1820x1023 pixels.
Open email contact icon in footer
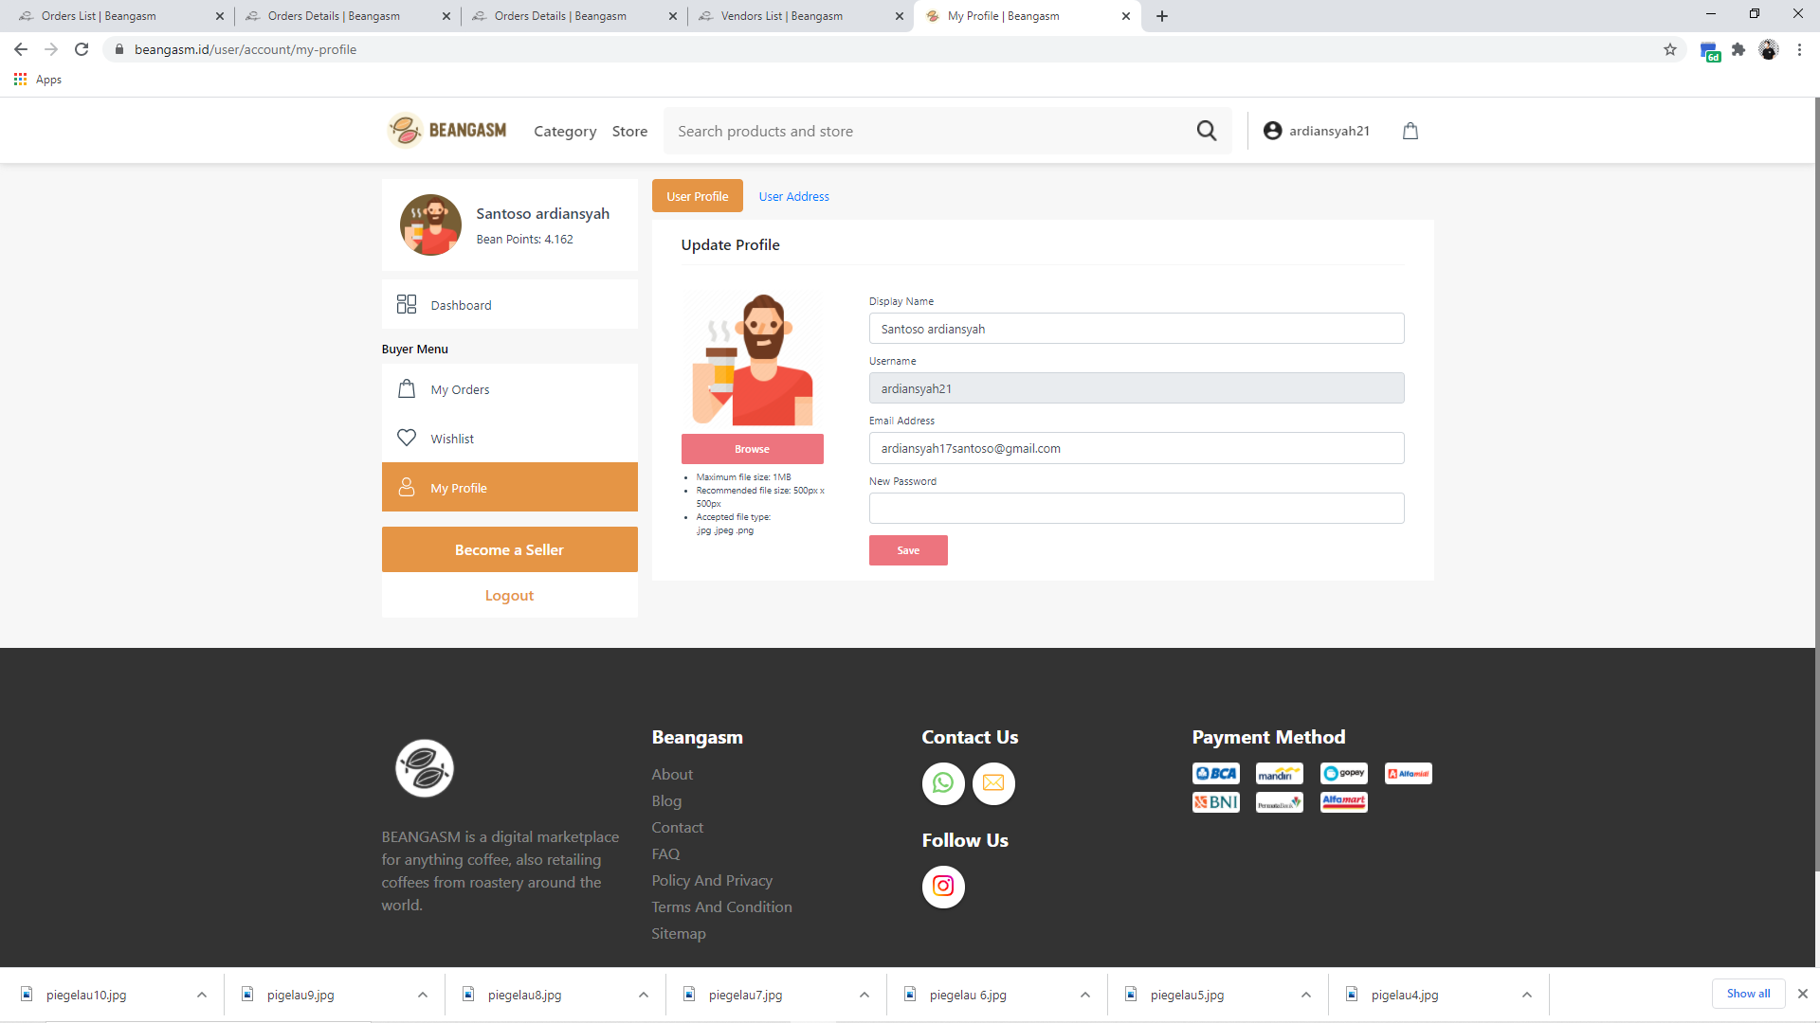click(993, 783)
